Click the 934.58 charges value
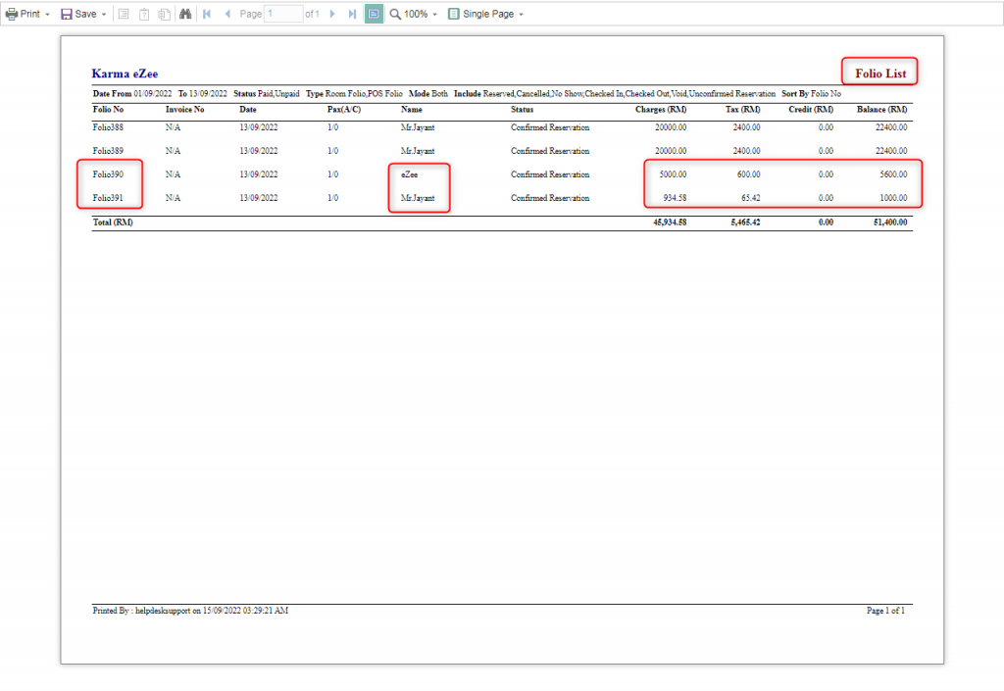Image resolution: width=1004 pixels, height=691 pixels. pyautogui.click(x=675, y=198)
